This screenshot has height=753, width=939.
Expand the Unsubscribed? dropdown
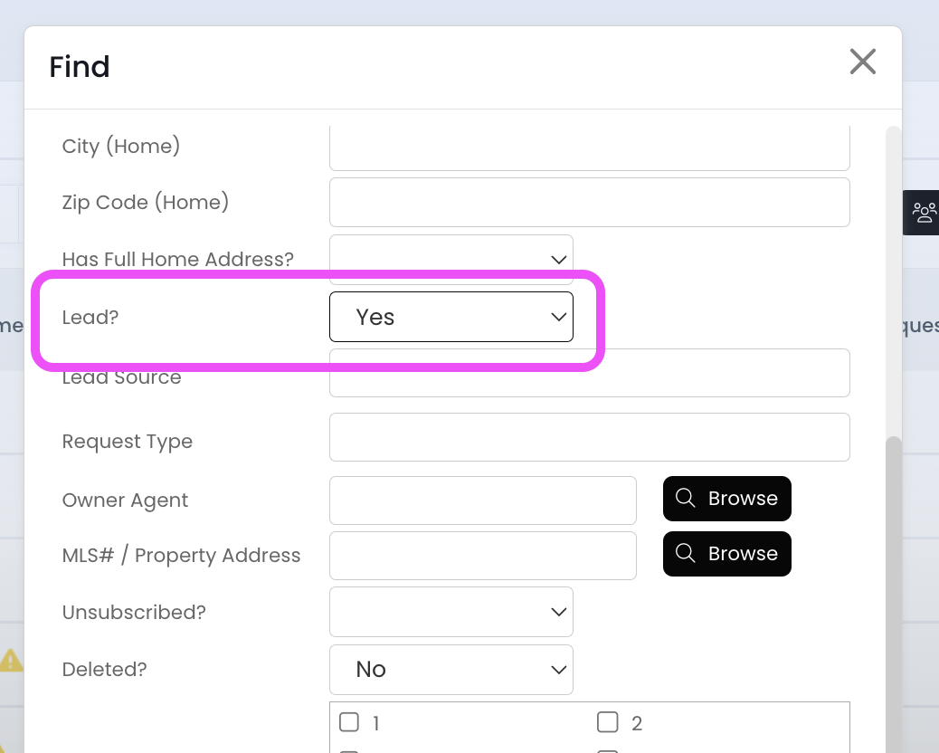(x=451, y=612)
